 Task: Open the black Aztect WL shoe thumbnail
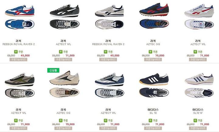(64, 17)
